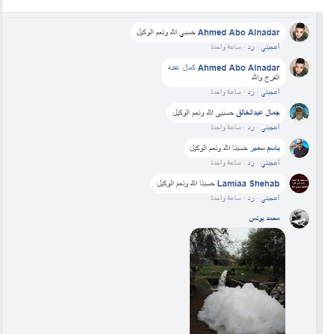Reply to Ahmed's second comment mentioning كمال عقبه

(x=251, y=92)
